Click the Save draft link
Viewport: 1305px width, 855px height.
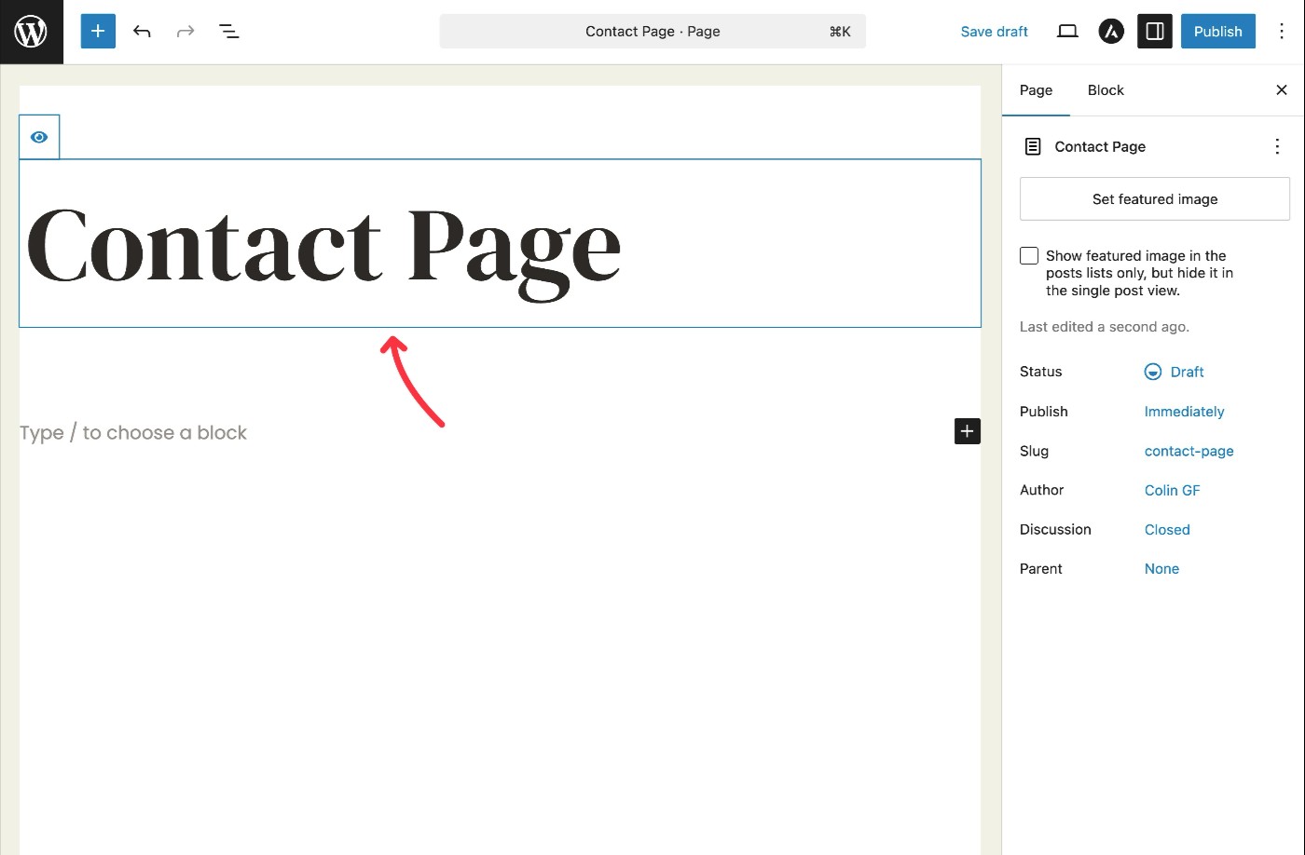pos(994,32)
